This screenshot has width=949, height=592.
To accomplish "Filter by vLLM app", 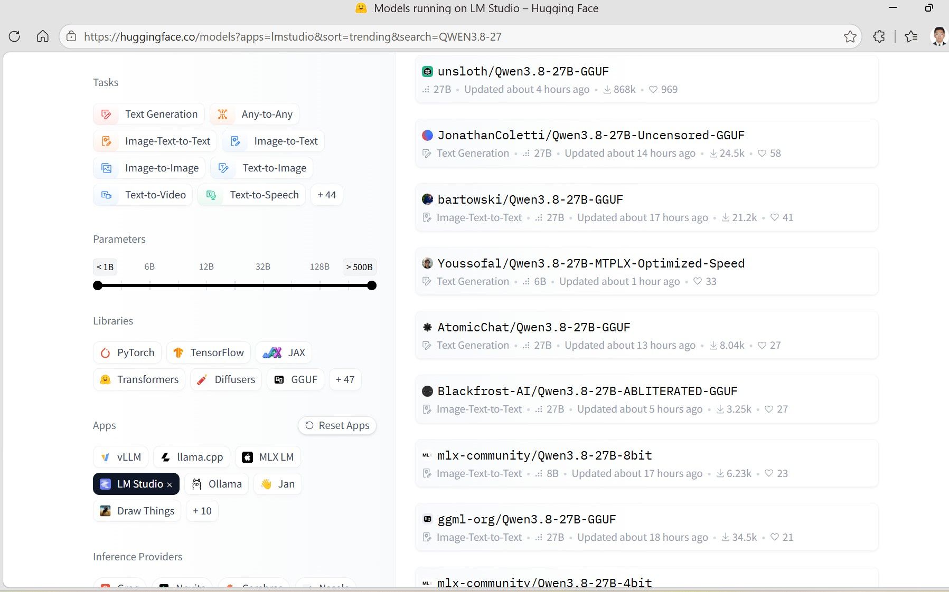I will point(121,457).
